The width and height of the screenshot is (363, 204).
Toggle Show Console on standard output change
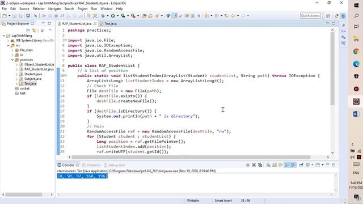(x=287, y=165)
